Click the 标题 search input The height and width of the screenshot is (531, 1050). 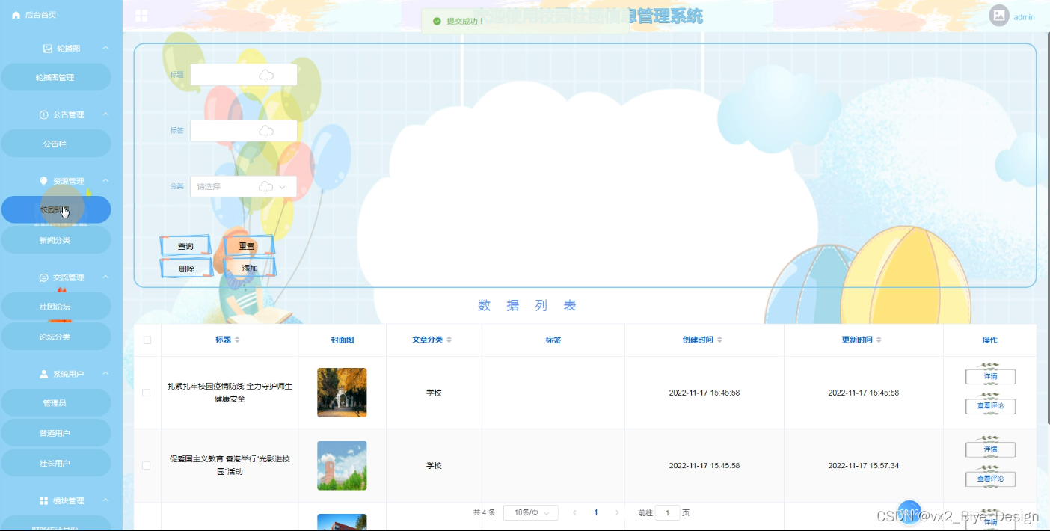pos(243,75)
